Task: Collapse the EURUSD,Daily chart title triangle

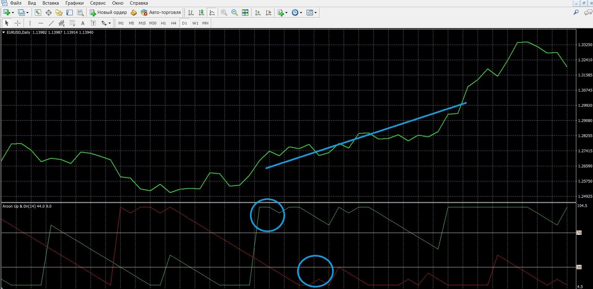Action: 4,32
